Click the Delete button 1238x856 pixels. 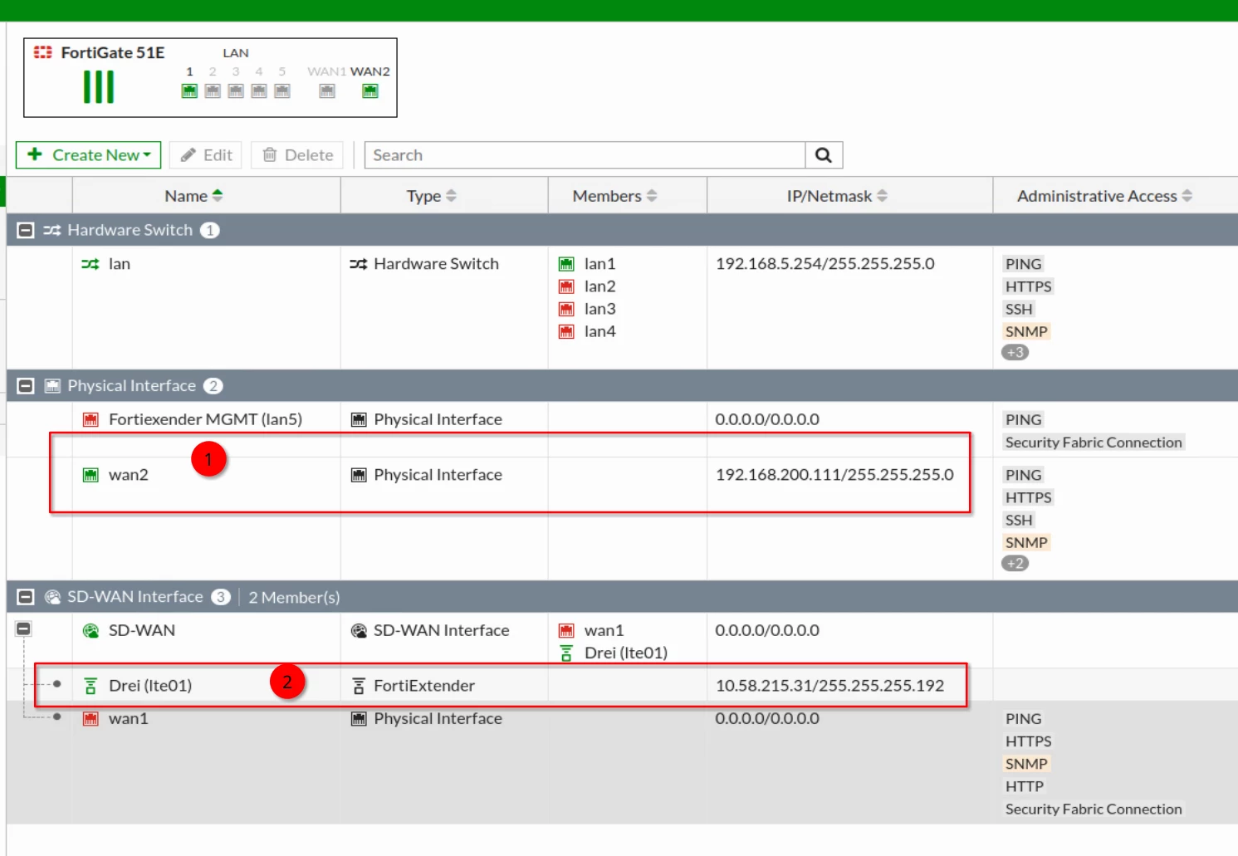click(297, 155)
